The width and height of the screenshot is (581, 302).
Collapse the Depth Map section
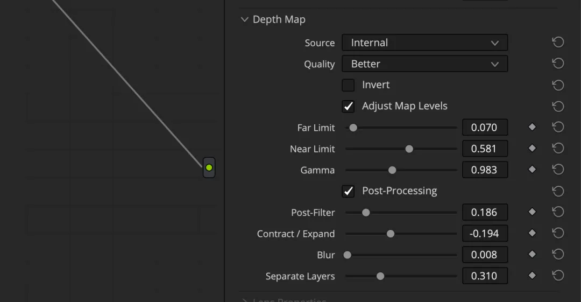245,20
